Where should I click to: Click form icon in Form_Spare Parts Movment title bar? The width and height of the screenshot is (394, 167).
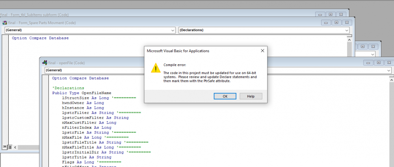(5, 22)
